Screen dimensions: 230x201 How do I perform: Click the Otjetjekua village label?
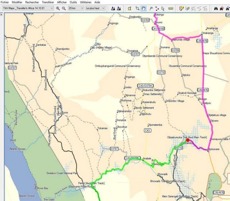tap(217, 115)
